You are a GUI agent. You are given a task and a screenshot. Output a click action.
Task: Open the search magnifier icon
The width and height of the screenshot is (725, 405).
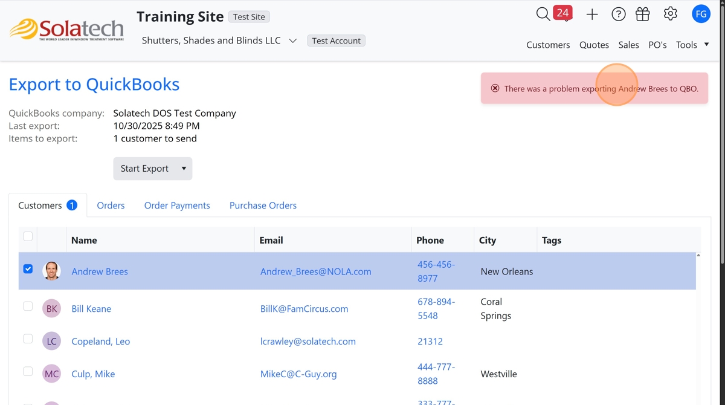(x=543, y=14)
